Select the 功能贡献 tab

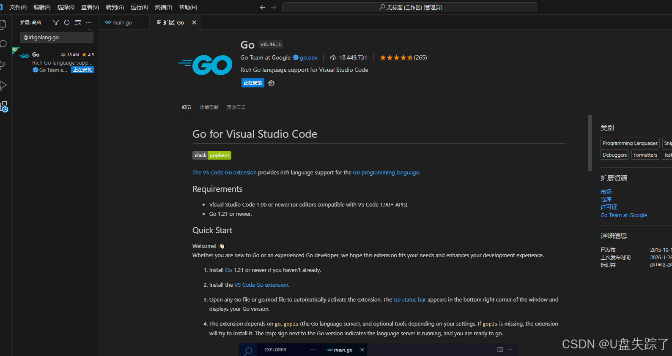(209, 107)
